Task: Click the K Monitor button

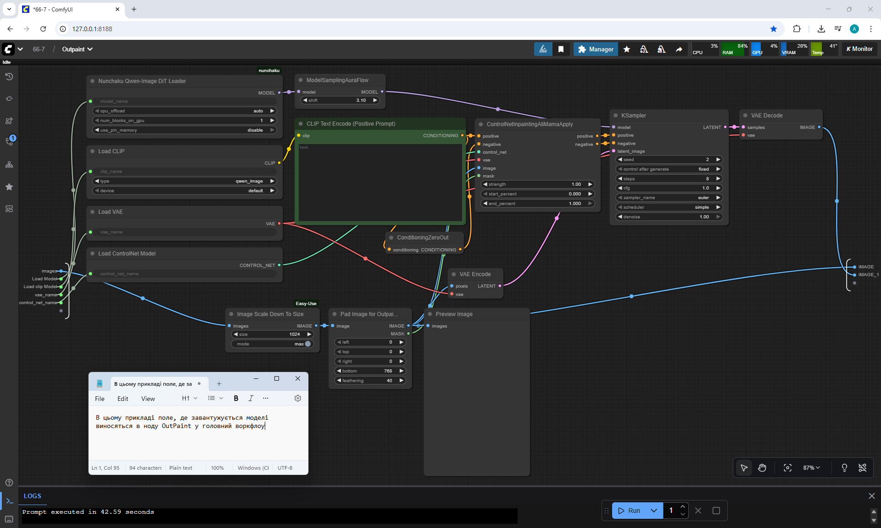Action: (x=859, y=49)
